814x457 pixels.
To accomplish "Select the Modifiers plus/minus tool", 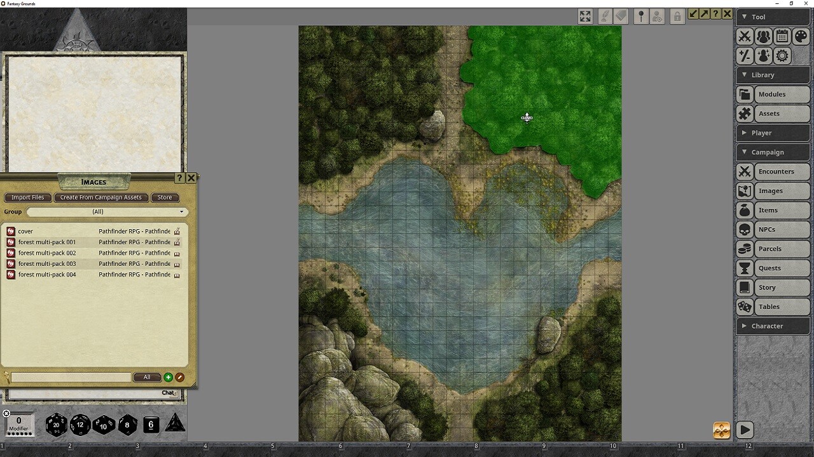I will pyautogui.click(x=745, y=56).
